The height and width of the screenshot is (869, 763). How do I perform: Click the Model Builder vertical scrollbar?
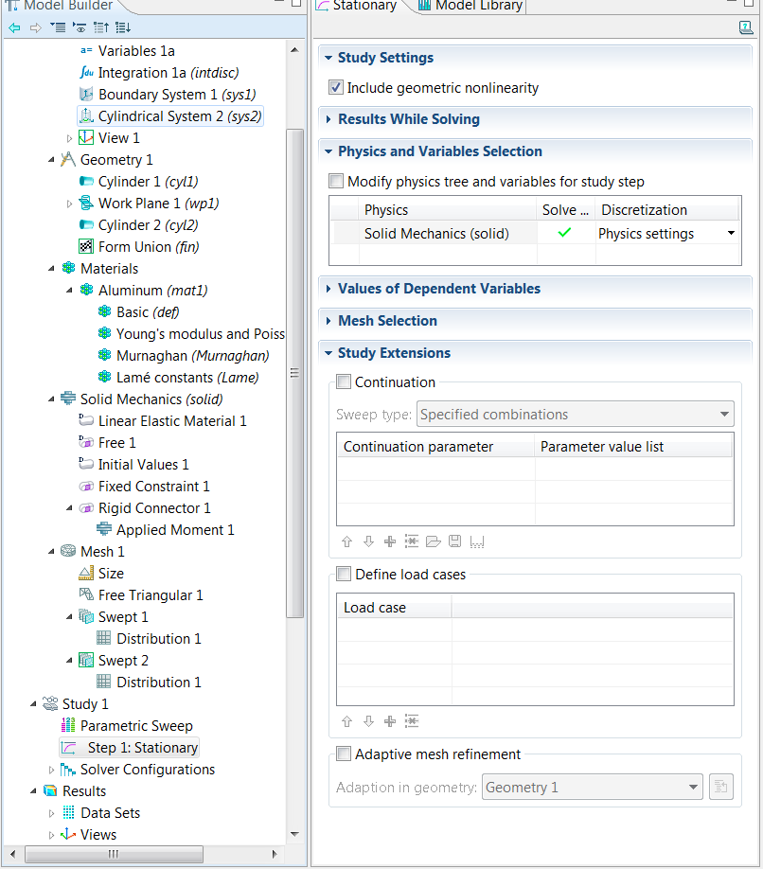point(295,379)
